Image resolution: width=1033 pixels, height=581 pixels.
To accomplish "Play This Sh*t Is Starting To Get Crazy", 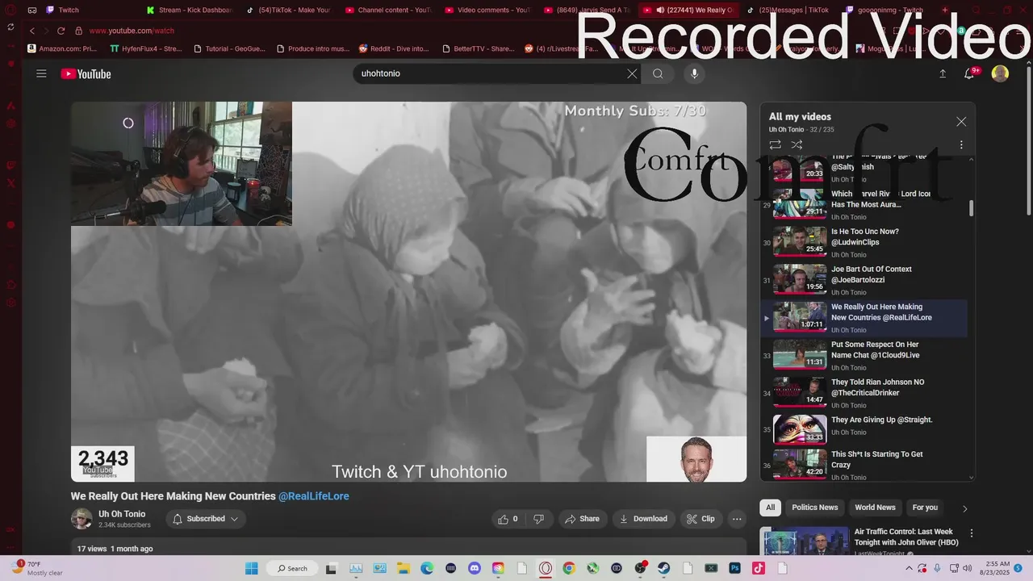I will [864, 465].
